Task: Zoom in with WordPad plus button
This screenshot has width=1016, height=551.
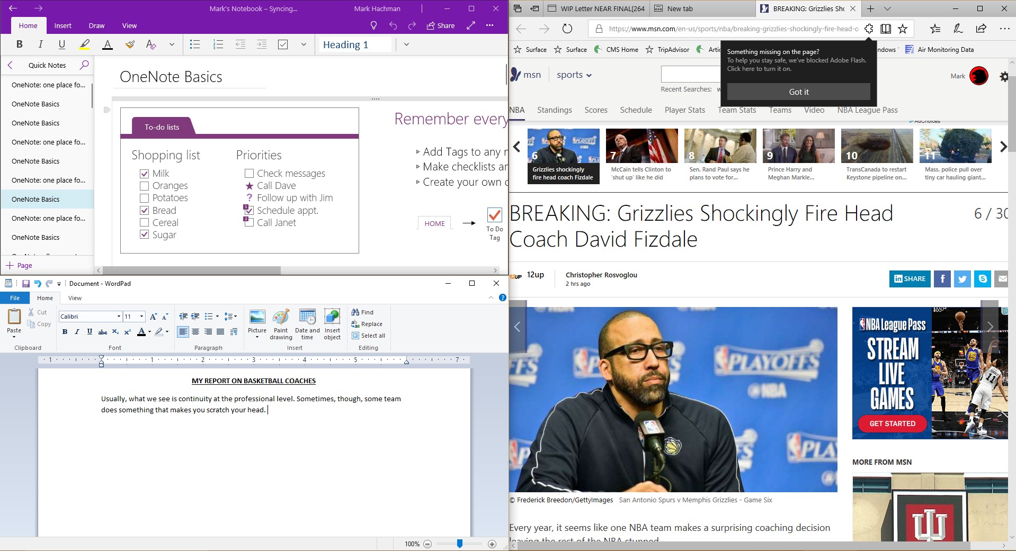Action: pyautogui.click(x=492, y=544)
